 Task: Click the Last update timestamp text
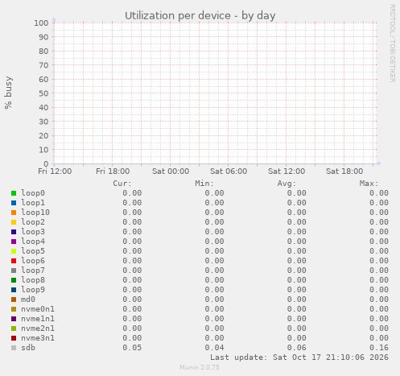[299, 357]
